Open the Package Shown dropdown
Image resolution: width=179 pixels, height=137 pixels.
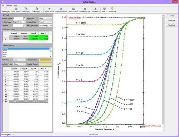(x=45, y=26)
